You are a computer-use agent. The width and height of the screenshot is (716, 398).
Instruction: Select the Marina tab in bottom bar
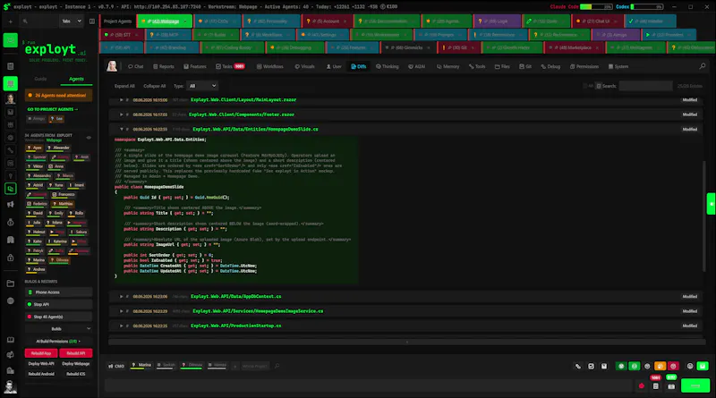[x=141, y=365]
